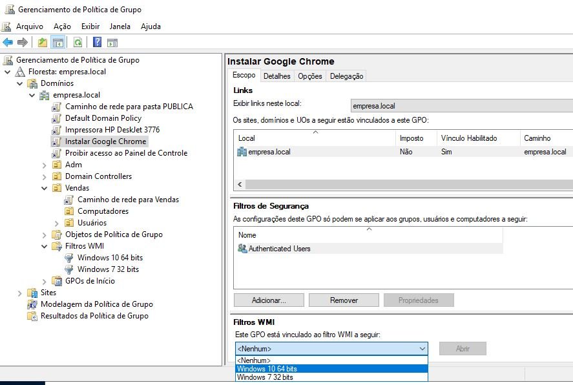Viewport: 573px width, 385px height.
Task: Click the Gerenciamento menu bar app icon
Action: [x=6, y=26]
